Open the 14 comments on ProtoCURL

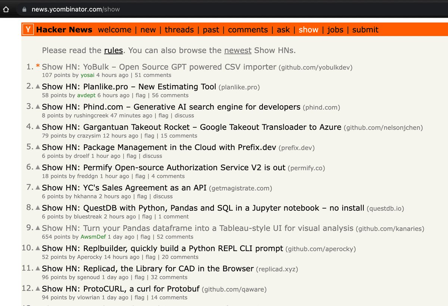click(169, 297)
